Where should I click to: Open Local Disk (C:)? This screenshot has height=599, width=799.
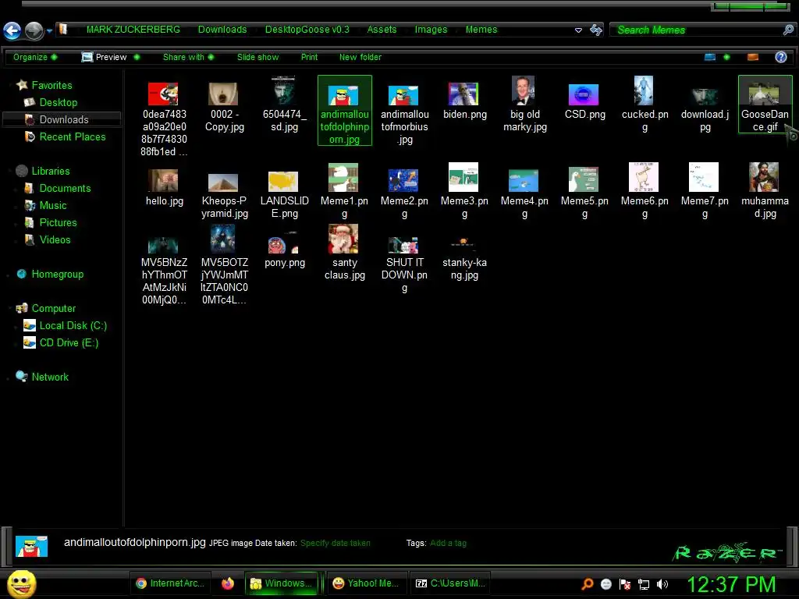click(73, 325)
